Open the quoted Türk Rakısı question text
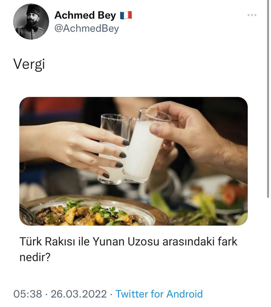271x307 pixels. pos(128,249)
